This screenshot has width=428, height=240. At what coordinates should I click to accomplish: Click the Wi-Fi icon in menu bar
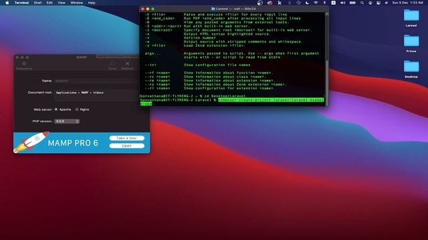pos(316,3)
